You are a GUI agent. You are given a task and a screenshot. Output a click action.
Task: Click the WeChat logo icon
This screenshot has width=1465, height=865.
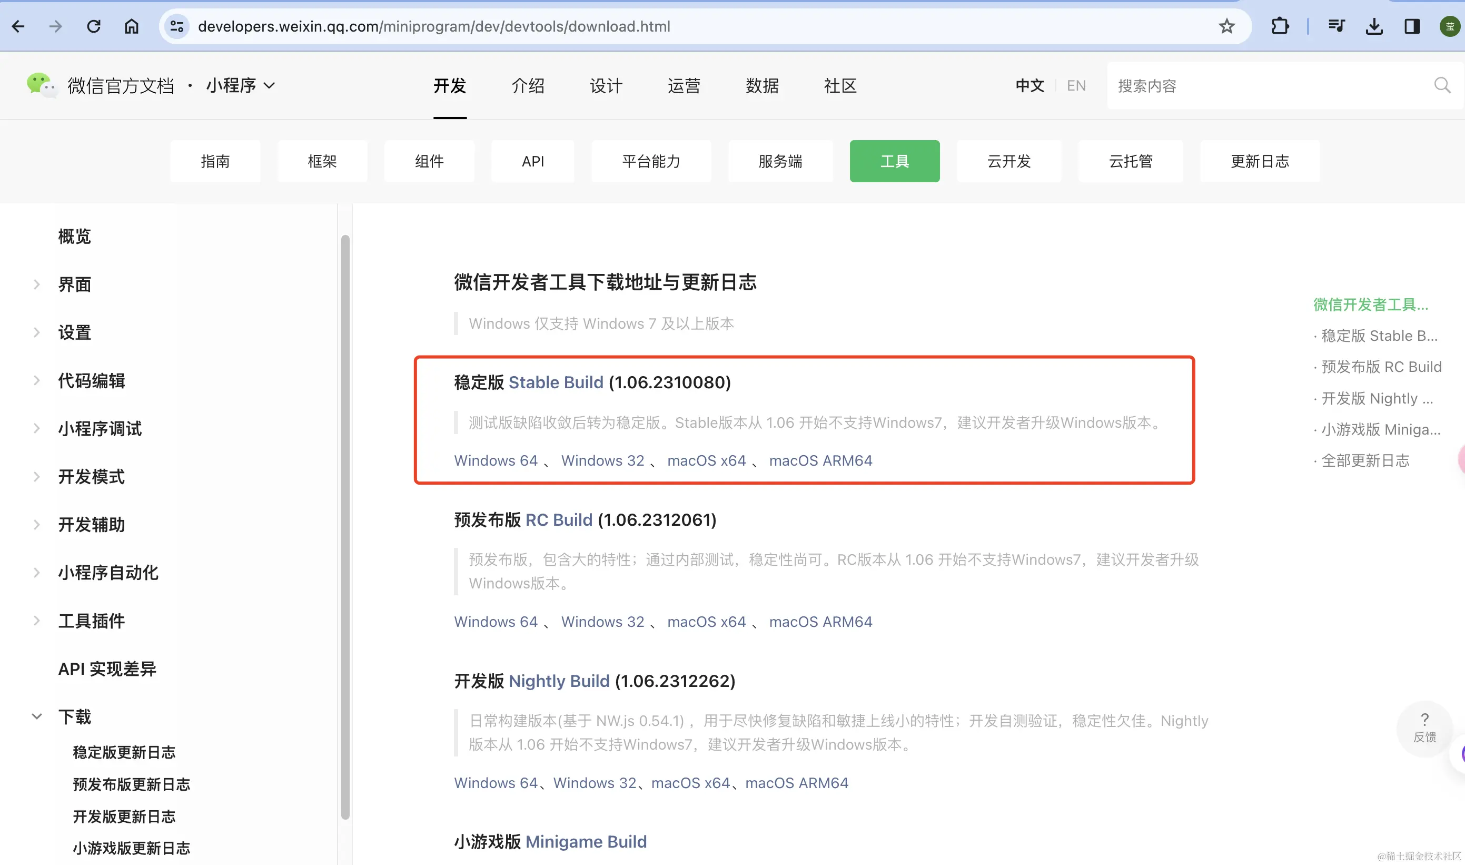41,85
